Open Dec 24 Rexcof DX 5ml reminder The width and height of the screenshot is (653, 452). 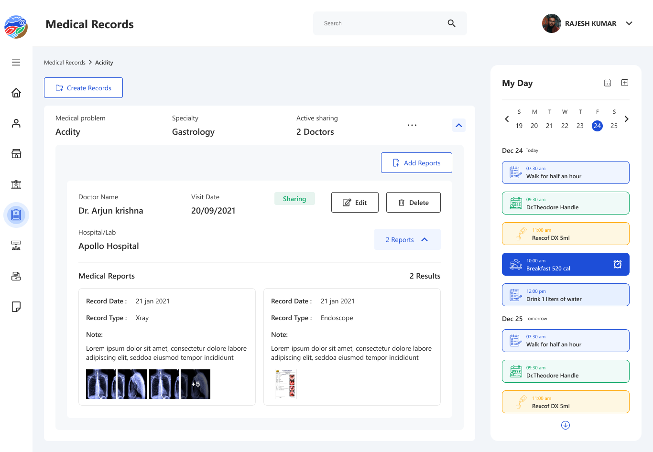(566, 234)
